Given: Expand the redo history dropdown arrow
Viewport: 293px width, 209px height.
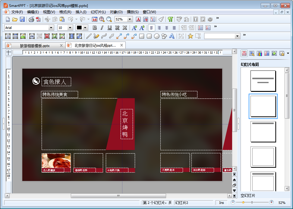Looking at the screenshot, I should click(x=88, y=19).
